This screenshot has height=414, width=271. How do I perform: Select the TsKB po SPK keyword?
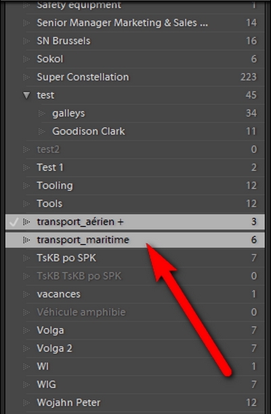(x=66, y=258)
